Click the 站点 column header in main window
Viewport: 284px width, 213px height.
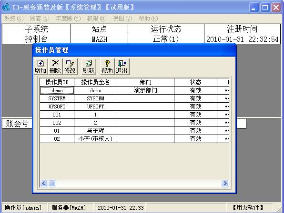(x=99, y=29)
